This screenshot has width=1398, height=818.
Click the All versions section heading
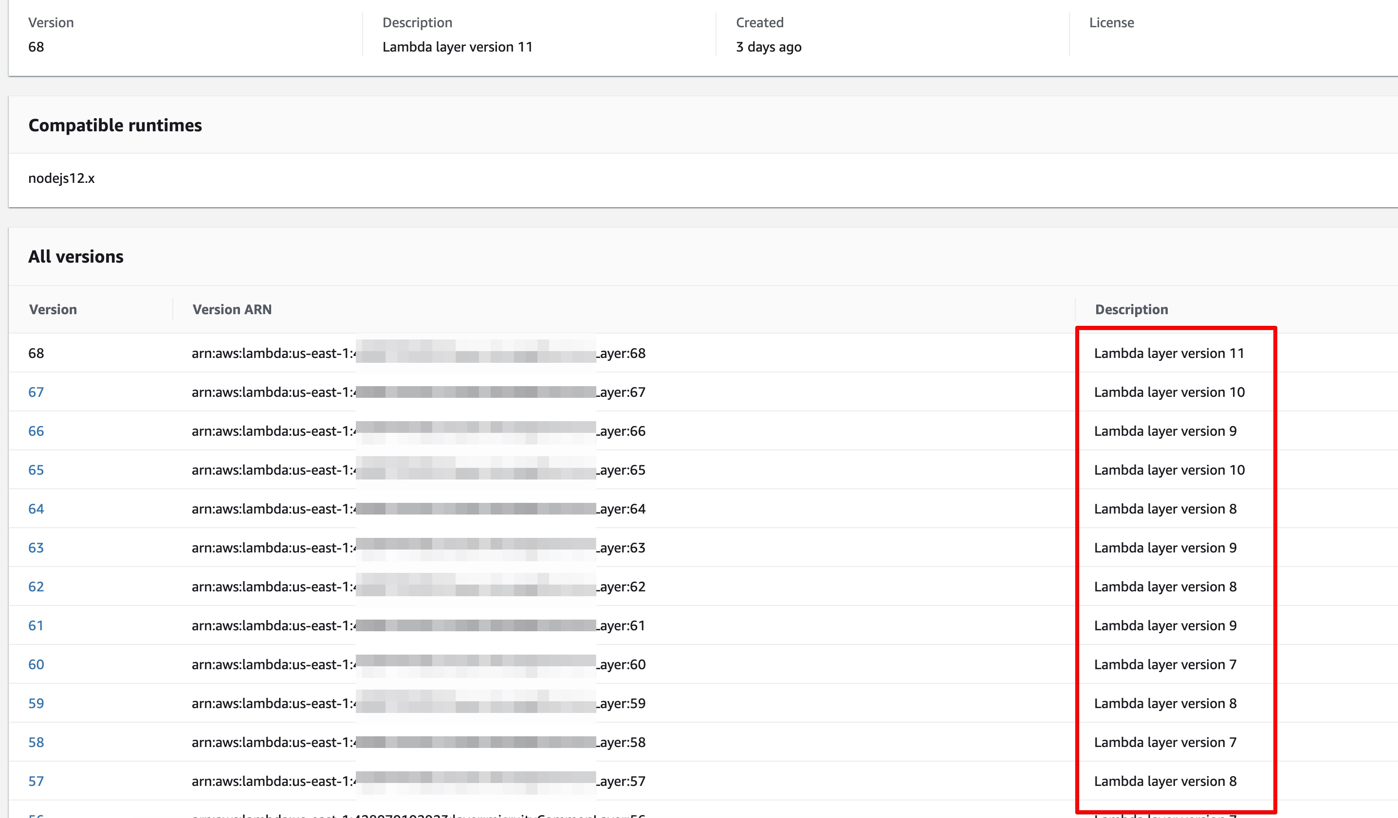point(76,256)
